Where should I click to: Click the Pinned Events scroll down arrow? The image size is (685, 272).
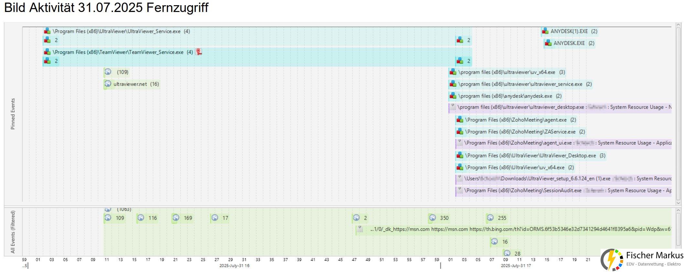point(678,203)
